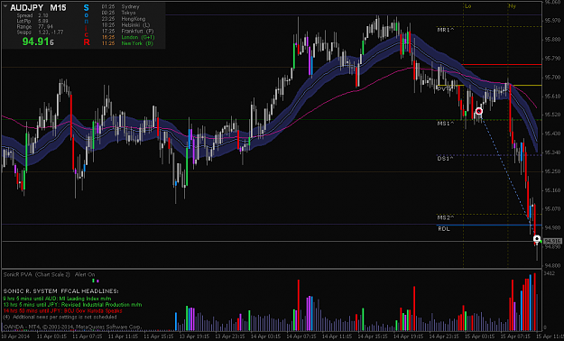The height and width of the screenshot is (341, 564).
Task: Click the 14 Apr 07:15 time axis label
Action: click(301, 336)
